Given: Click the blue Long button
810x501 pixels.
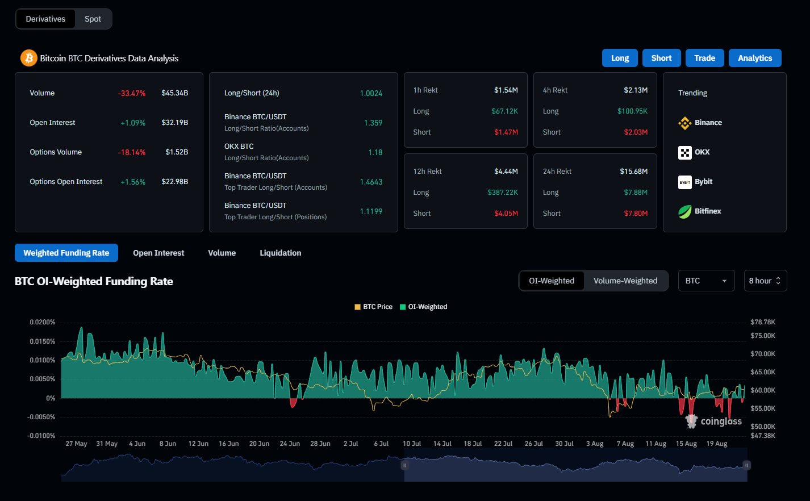Looking at the screenshot, I should [620, 58].
